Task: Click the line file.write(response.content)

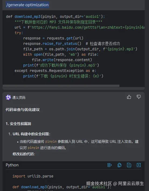Action: click(x=62, y=60)
